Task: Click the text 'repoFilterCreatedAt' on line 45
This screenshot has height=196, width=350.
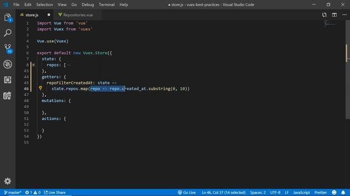Action: 69,83
